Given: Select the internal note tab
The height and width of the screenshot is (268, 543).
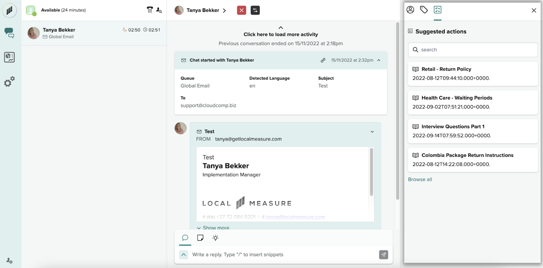Looking at the screenshot, I should pos(200,238).
